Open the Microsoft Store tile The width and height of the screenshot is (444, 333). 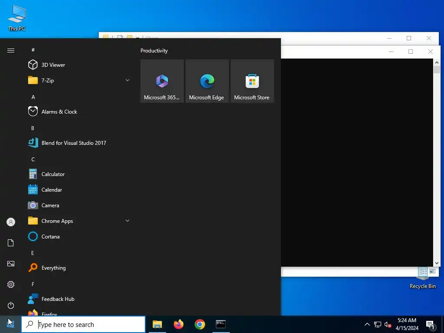pyautogui.click(x=252, y=81)
